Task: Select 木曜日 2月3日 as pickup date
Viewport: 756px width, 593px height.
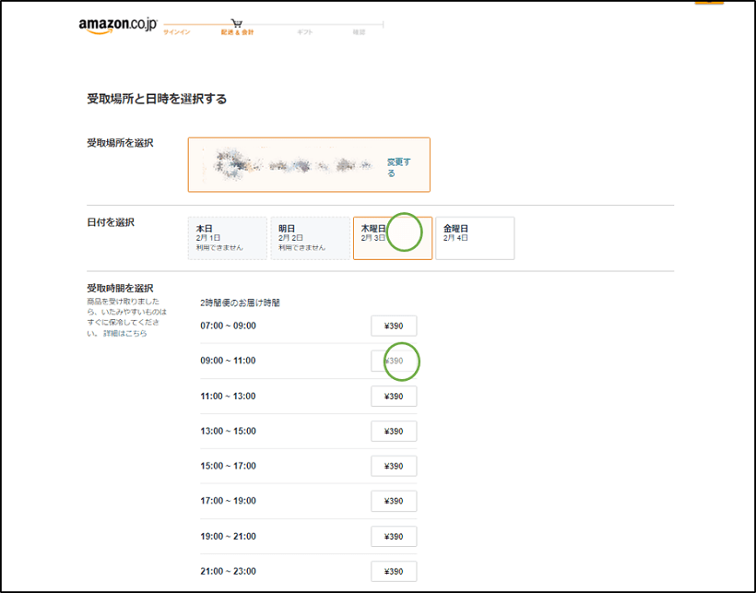Action: pos(392,238)
